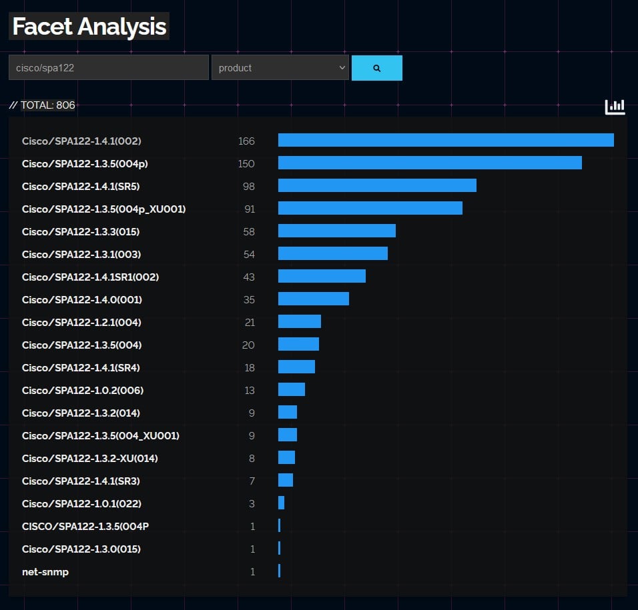Open Cisco/SPA122-1.3.5(004p_XU001) facet entry
Image resolution: width=638 pixels, height=610 pixels.
103,209
